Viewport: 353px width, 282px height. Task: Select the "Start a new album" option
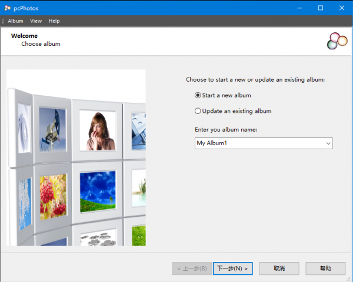[x=198, y=95]
